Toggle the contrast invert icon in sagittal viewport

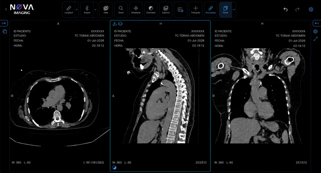click(x=114, y=167)
